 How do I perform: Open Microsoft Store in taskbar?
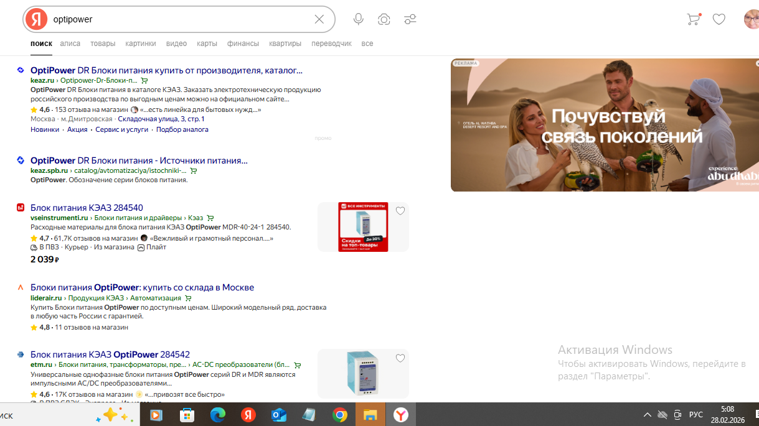186,415
